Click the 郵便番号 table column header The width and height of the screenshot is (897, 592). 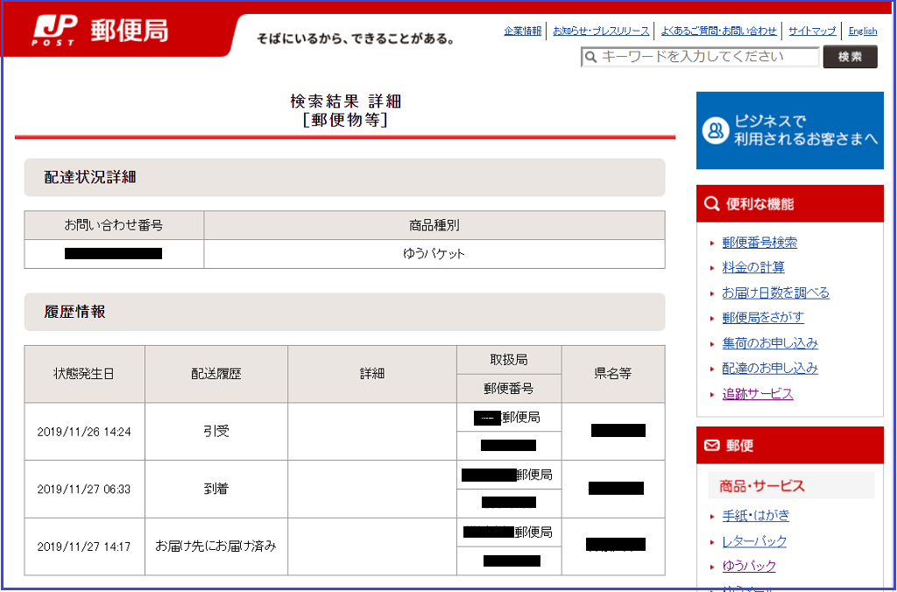[x=509, y=389]
